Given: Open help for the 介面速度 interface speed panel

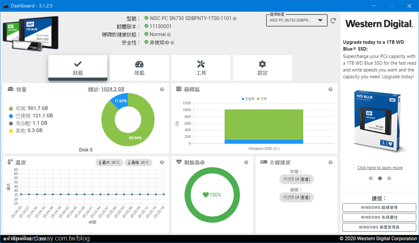Looking at the screenshot, I should [x=331, y=162].
